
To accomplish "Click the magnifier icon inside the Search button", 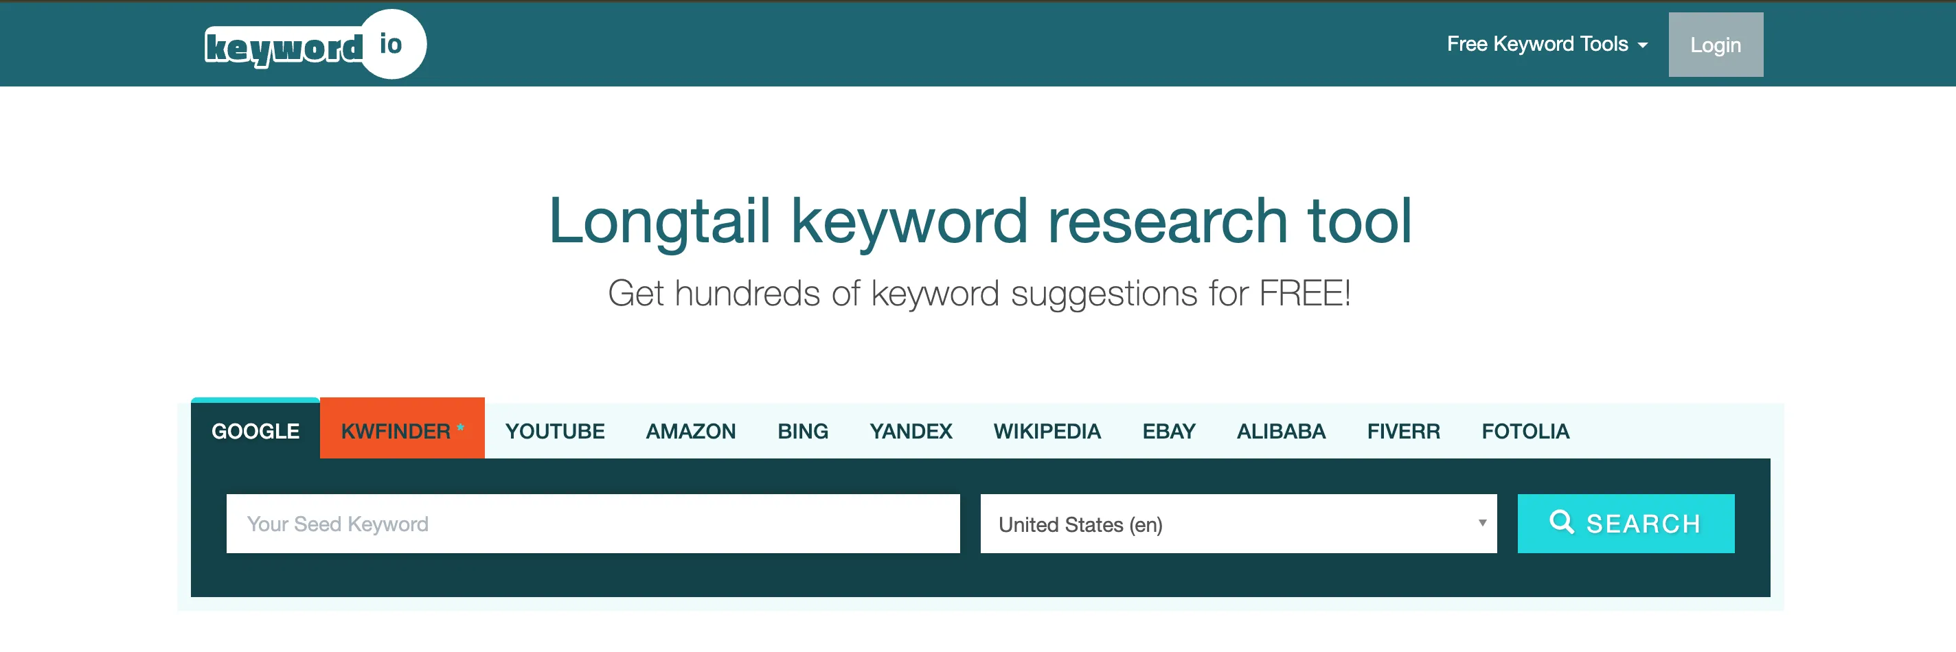I will (1560, 523).
